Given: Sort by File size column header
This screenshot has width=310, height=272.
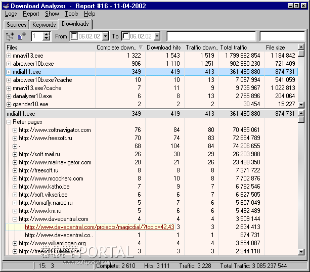Looking at the screenshot, I should coord(281,48).
